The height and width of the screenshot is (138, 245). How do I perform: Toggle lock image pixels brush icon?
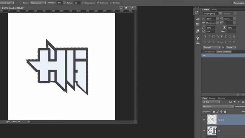pos(218,112)
